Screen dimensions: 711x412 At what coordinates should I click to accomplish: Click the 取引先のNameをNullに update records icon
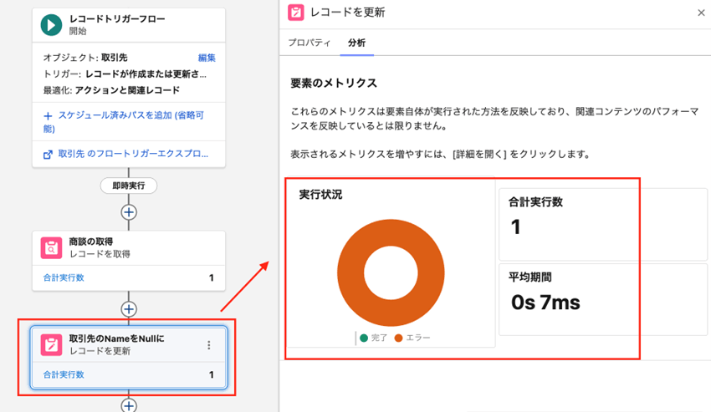[x=51, y=345]
